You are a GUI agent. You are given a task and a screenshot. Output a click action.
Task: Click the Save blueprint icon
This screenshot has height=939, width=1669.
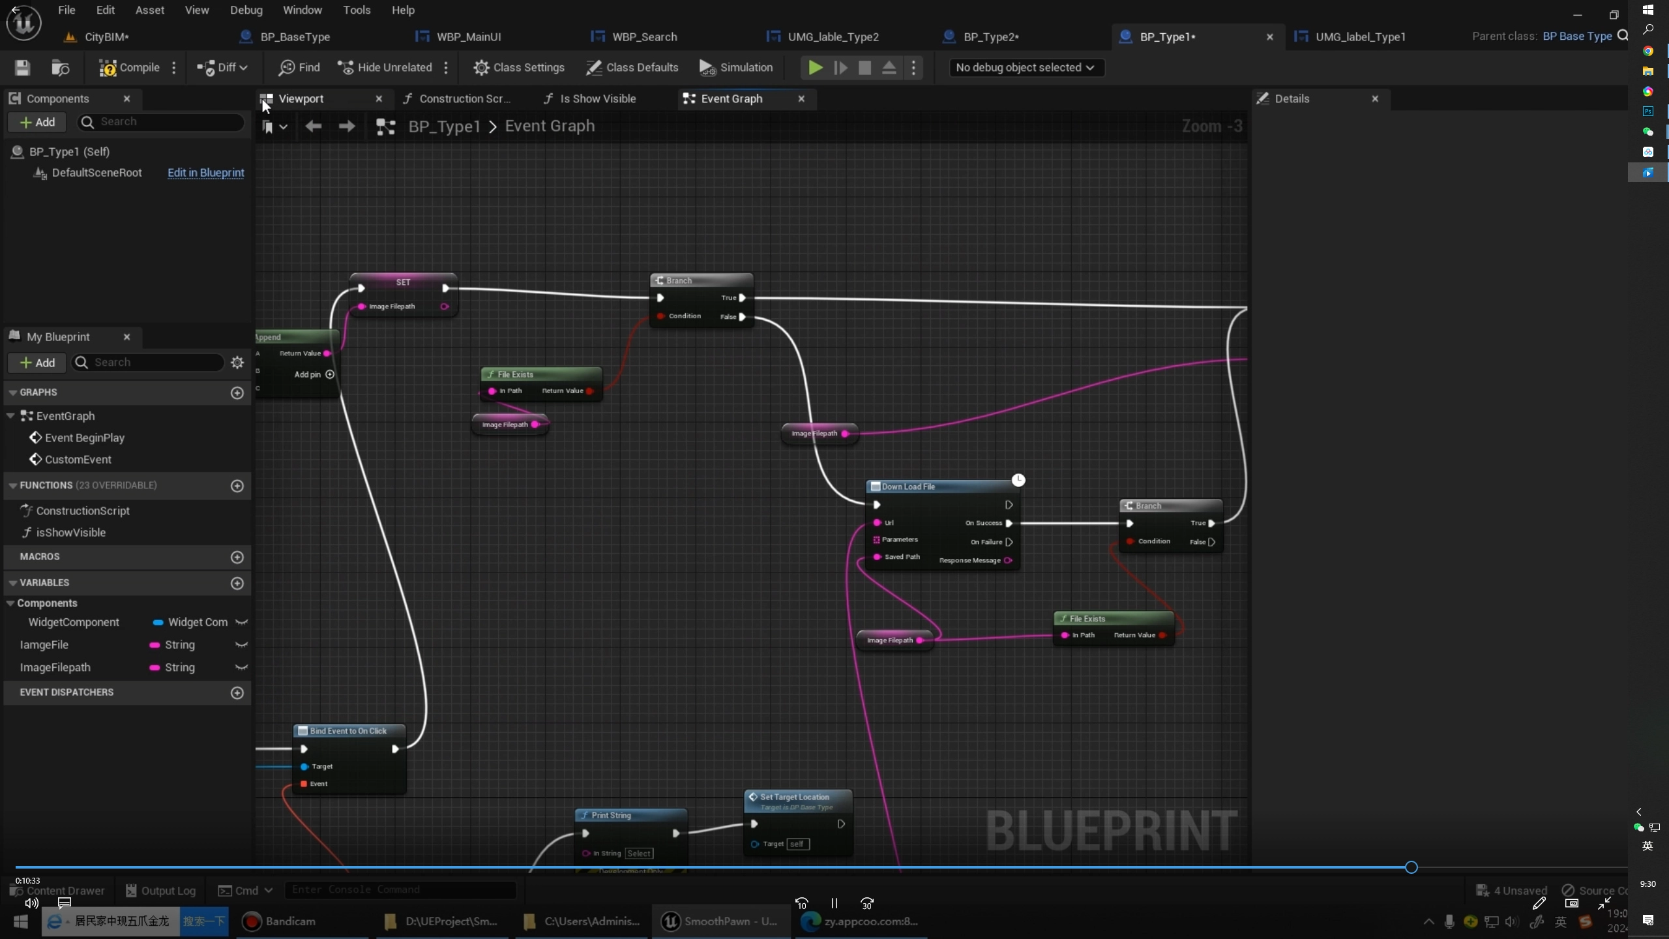pos(22,68)
